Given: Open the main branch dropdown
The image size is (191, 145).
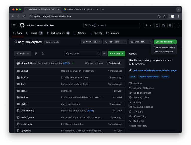Looking at the screenshot, I should pos(23,54).
